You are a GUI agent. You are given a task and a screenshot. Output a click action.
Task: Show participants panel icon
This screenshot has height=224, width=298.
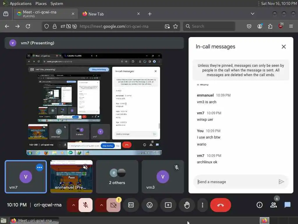coord(274,205)
